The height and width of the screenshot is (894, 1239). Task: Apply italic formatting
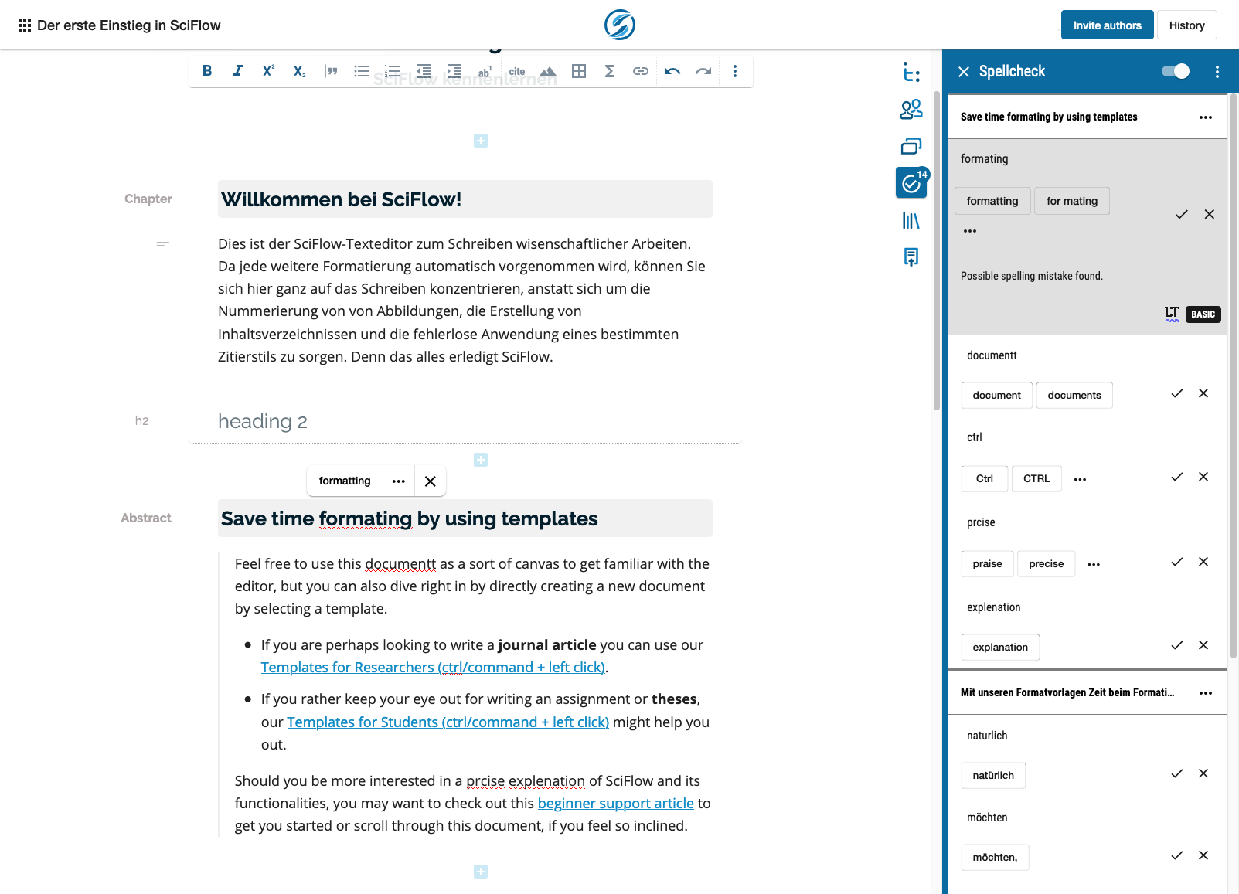click(237, 70)
